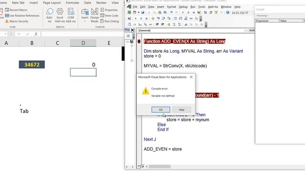Click the Locals Window icon in Debug toolbar
305x171 pixels.
175,19
